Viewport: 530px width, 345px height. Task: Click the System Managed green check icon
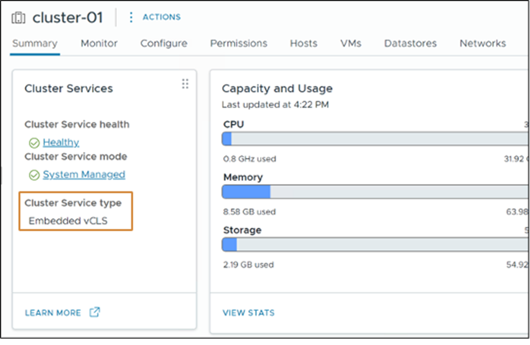point(34,175)
